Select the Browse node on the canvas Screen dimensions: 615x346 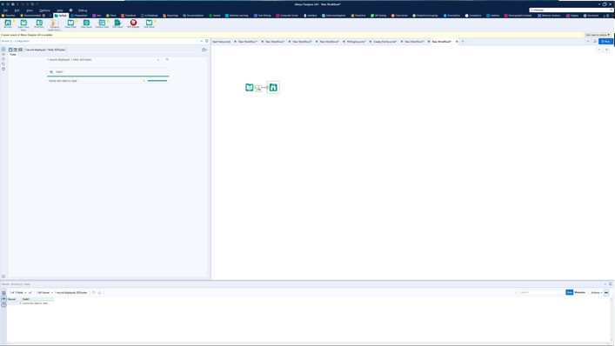click(x=273, y=88)
